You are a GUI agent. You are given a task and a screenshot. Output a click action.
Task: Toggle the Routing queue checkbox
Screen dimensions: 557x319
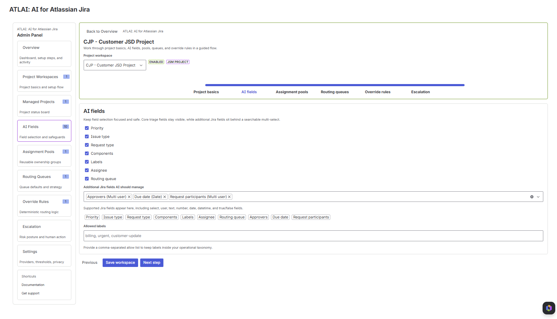(87, 179)
